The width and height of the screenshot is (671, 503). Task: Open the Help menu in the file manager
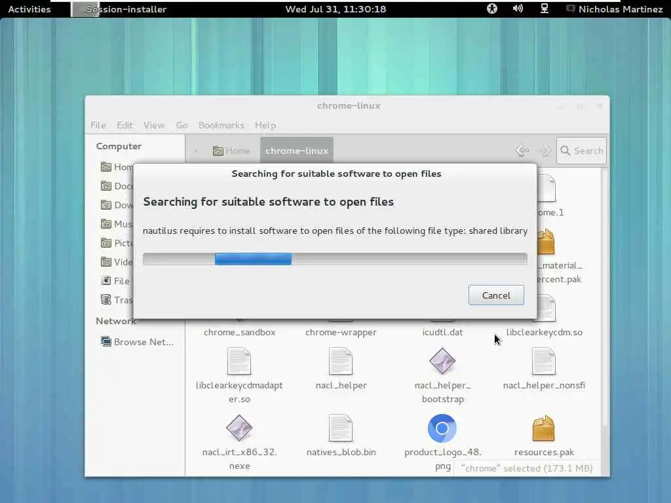point(265,125)
